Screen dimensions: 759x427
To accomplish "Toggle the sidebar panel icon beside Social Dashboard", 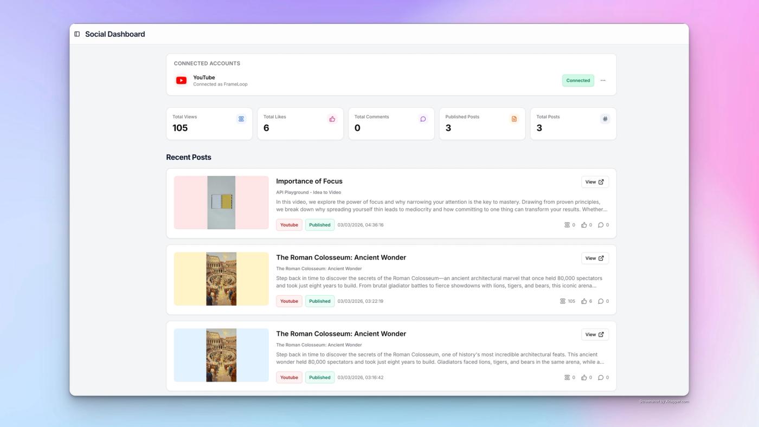I will point(76,34).
